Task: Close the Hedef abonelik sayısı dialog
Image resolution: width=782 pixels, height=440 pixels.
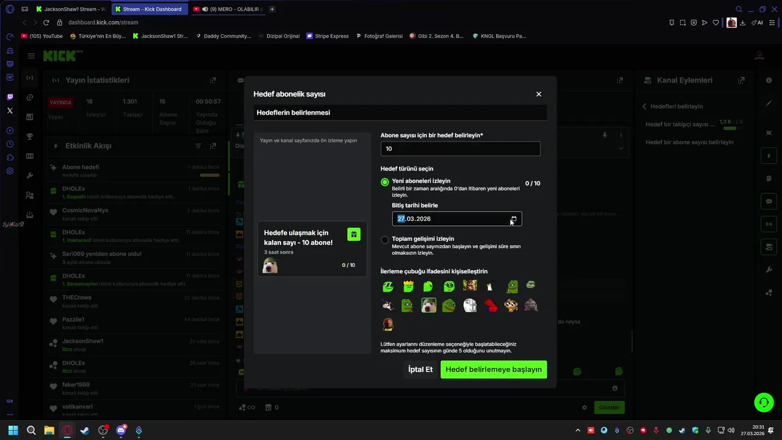Action: pyautogui.click(x=538, y=94)
